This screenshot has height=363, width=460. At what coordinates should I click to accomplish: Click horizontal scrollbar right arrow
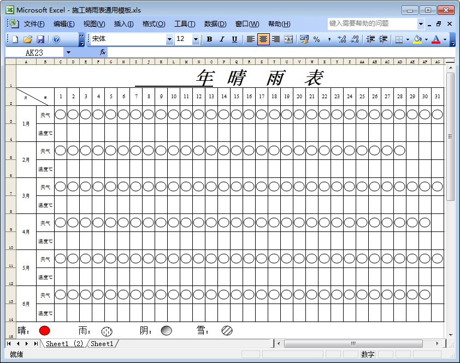438,343
